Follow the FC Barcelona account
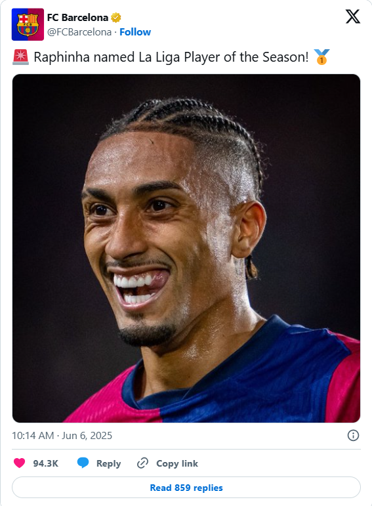The height and width of the screenshot is (506, 372). [135, 32]
